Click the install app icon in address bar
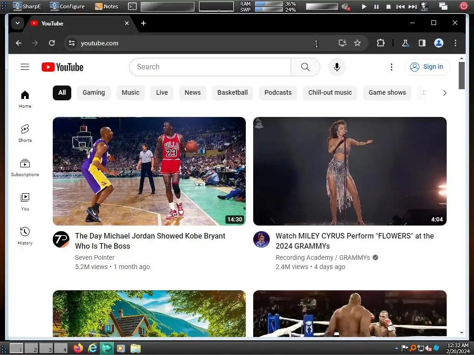Image resolution: width=474 pixels, height=355 pixels. point(342,43)
